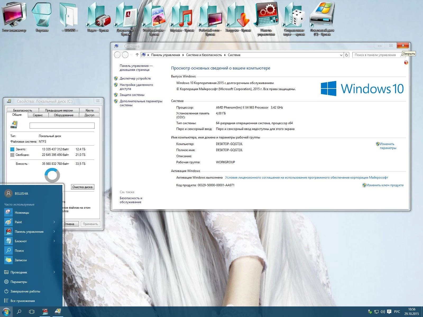Click the disk usage donut chart
Screen dimensions: 423x317
coord(52,175)
